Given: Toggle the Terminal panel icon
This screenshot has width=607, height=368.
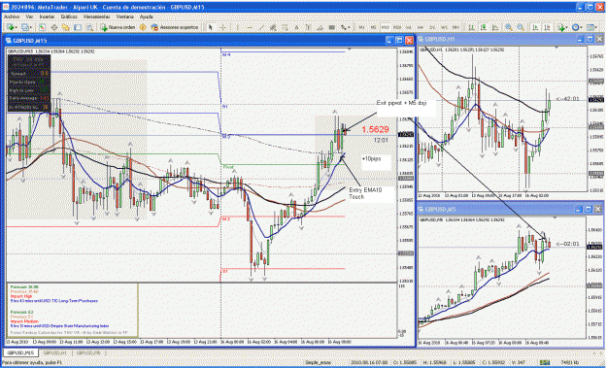Looking at the screenshot, I should 78,27.
